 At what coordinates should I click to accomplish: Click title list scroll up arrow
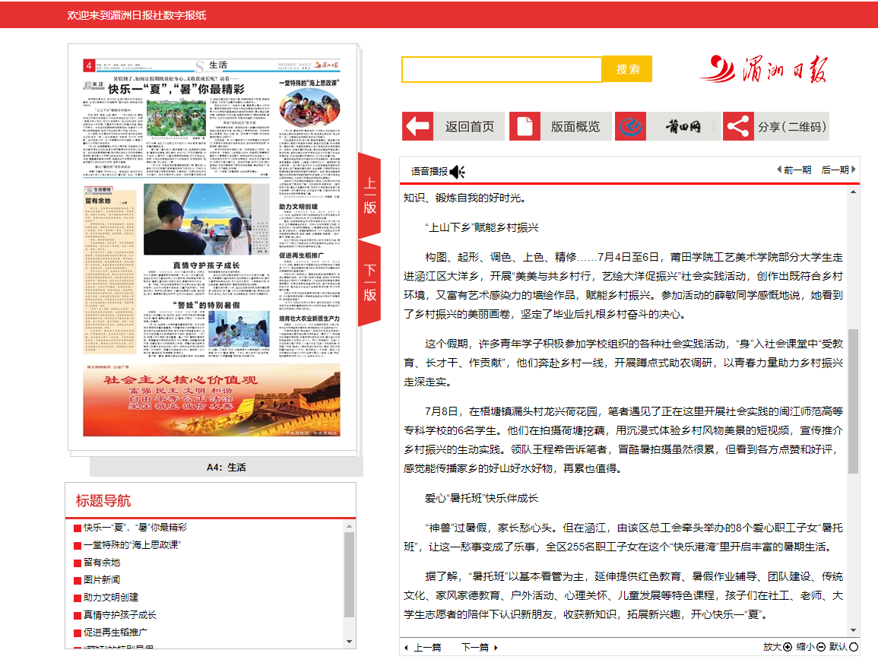350,527
